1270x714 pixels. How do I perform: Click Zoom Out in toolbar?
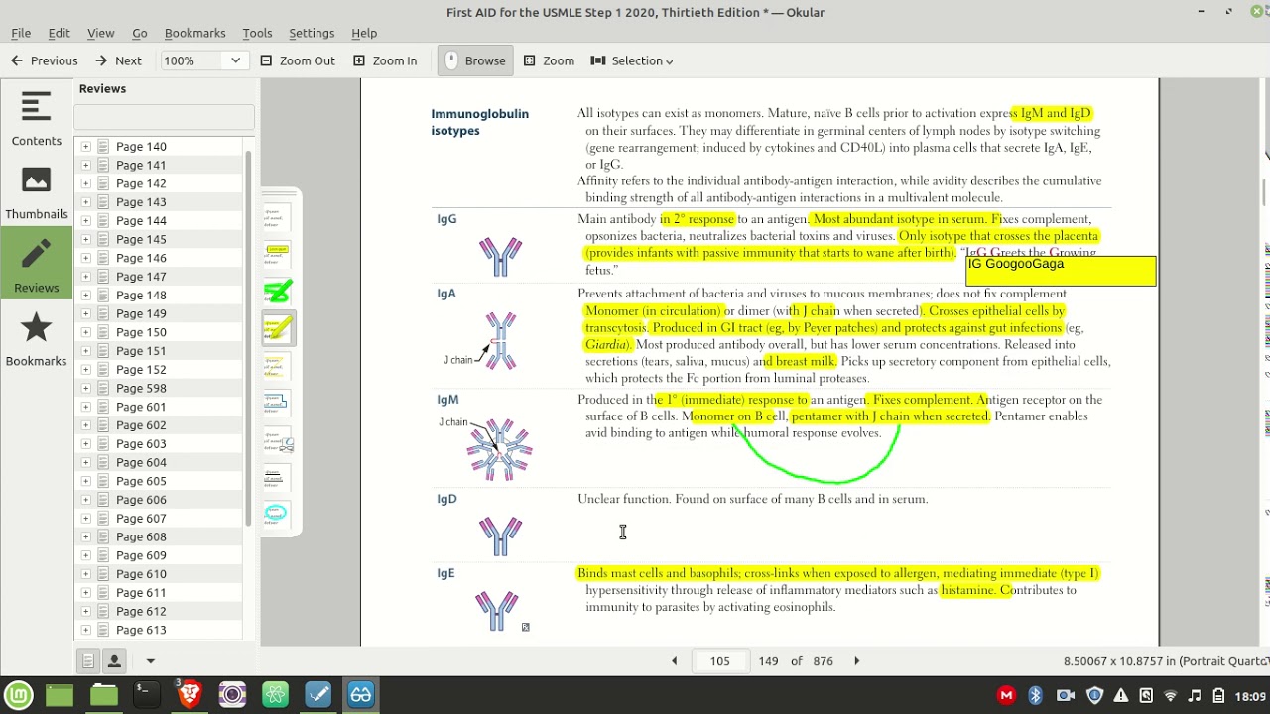point(298,60)
